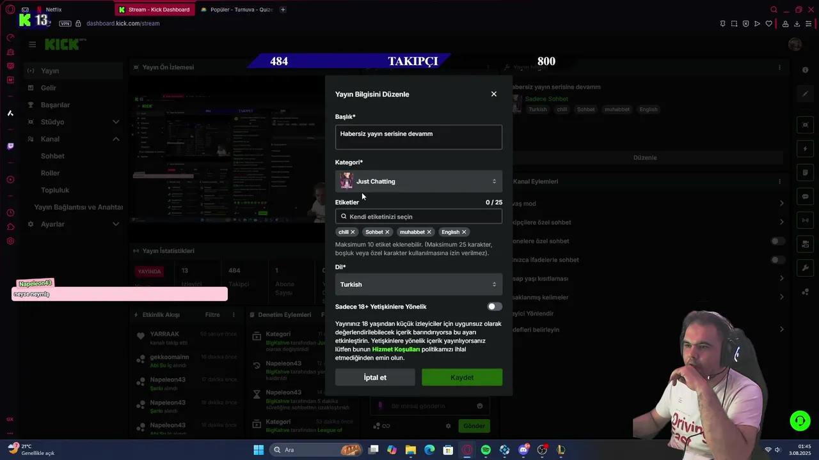Switch to the Netflix browser tab
This screenshot has width=819, height=460.
tap(54, 10)
